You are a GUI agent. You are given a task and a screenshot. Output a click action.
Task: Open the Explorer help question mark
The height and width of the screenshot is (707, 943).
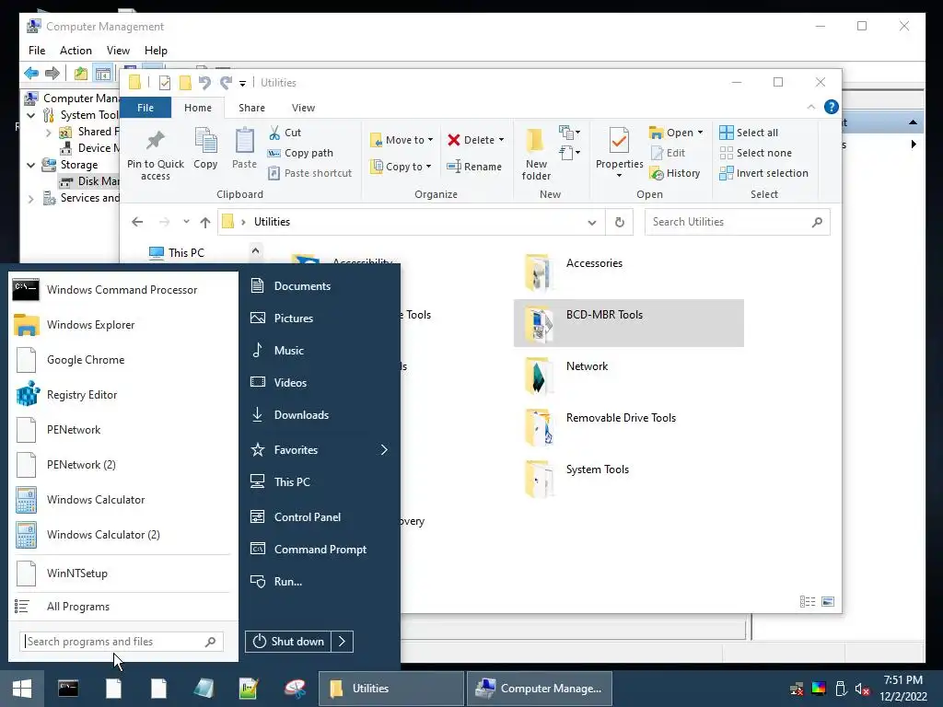[832, 107]
